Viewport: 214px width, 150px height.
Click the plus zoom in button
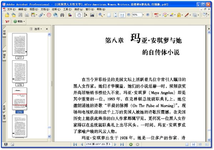pyautogui.click(x=148, y=15)
